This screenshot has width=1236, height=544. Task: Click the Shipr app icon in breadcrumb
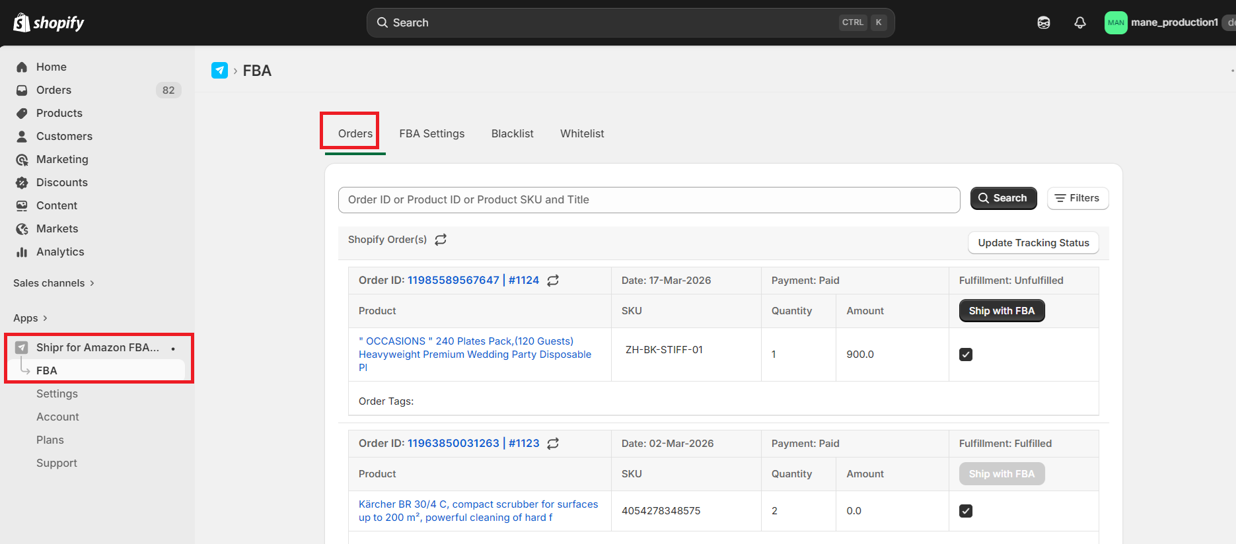tap(219, 71)
